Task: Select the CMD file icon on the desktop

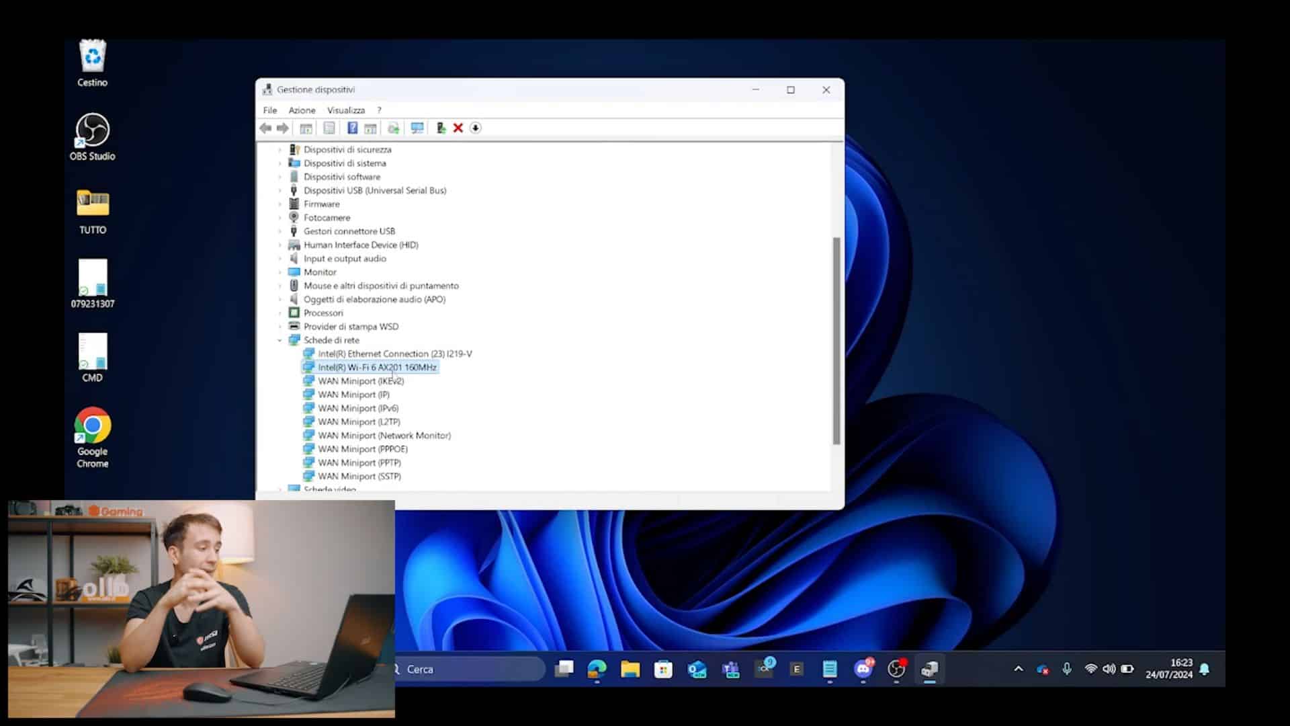Action: click(92, 358)
